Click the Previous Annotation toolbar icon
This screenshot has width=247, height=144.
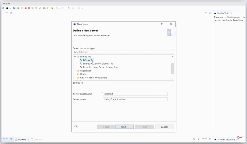63,8
